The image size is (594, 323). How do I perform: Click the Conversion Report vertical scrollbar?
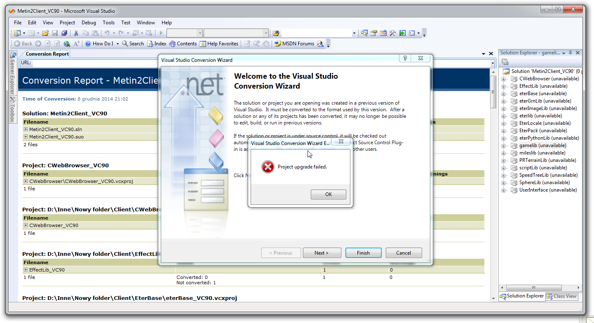coord(493,185)
